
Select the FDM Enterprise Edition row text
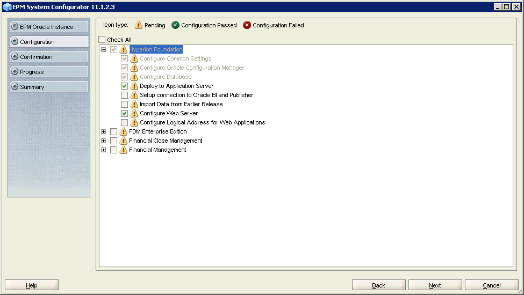tap(157, 131)
